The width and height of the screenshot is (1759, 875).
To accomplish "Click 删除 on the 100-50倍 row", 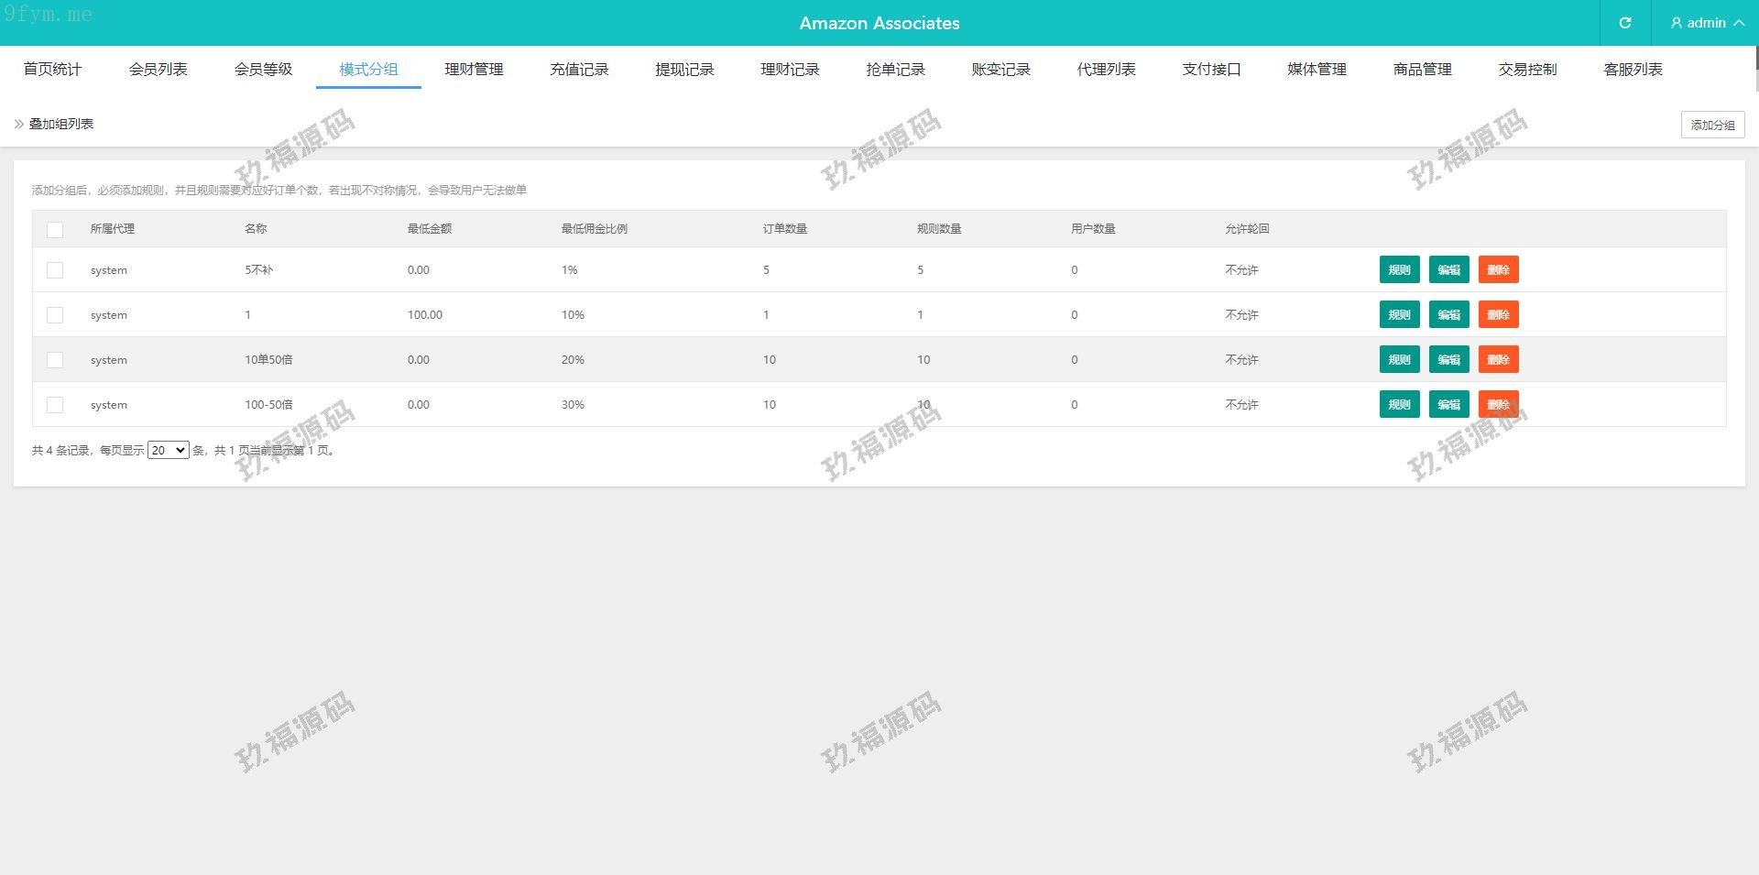I will click(1498, 404).
